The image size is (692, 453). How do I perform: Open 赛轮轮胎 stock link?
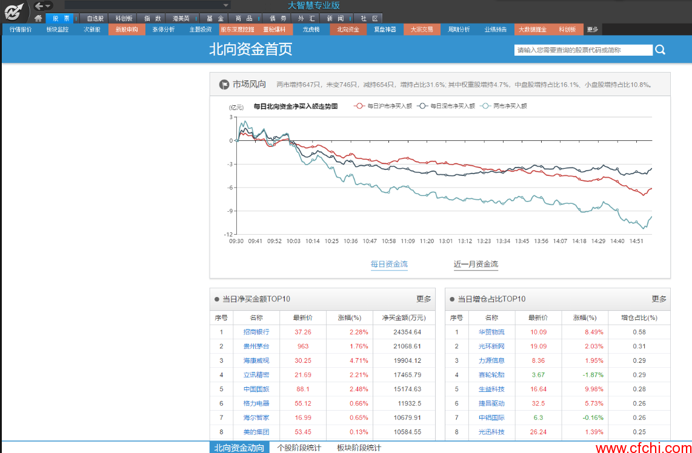pyautogui.click(x=491, y=375)
